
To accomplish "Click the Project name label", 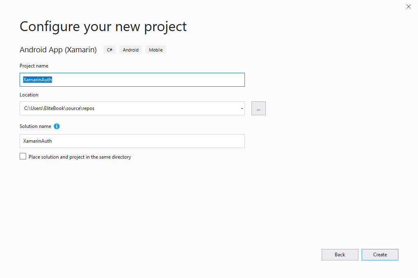I will tap(34, 66).
